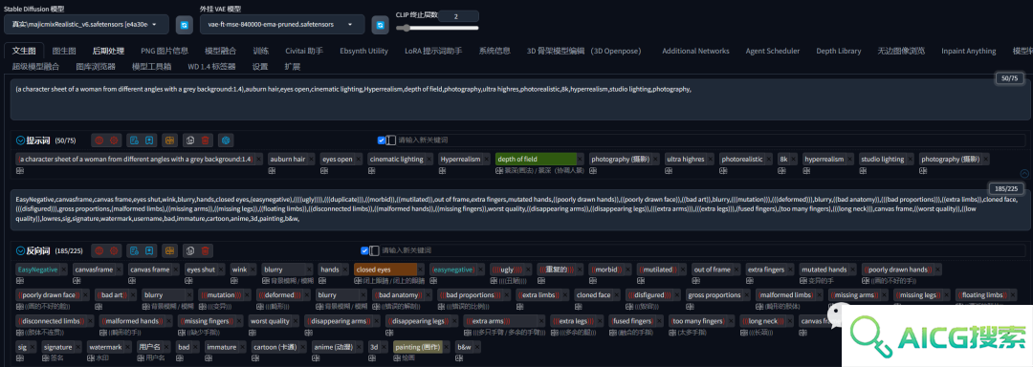Click the orange translate icon in 提示词 toolbar
The height and width of the screenshot is (367, 1033).
[x=170, y=140]
